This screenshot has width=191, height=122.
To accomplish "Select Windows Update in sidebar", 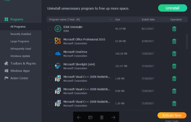I will 20,56.
